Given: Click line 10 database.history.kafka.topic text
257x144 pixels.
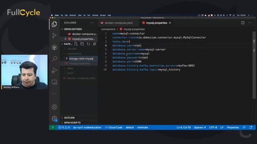Looking at the screenshot, I should (x=146, y=70).
